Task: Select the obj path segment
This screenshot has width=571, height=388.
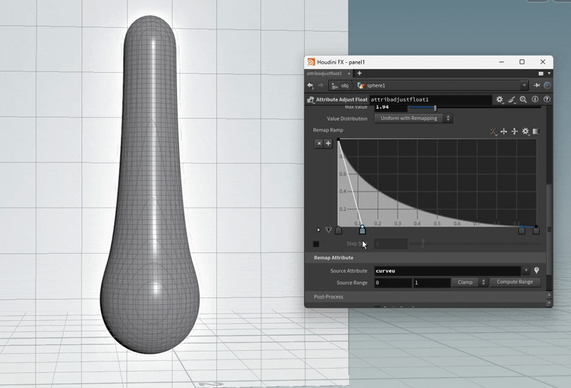Action: coord(340,85)
